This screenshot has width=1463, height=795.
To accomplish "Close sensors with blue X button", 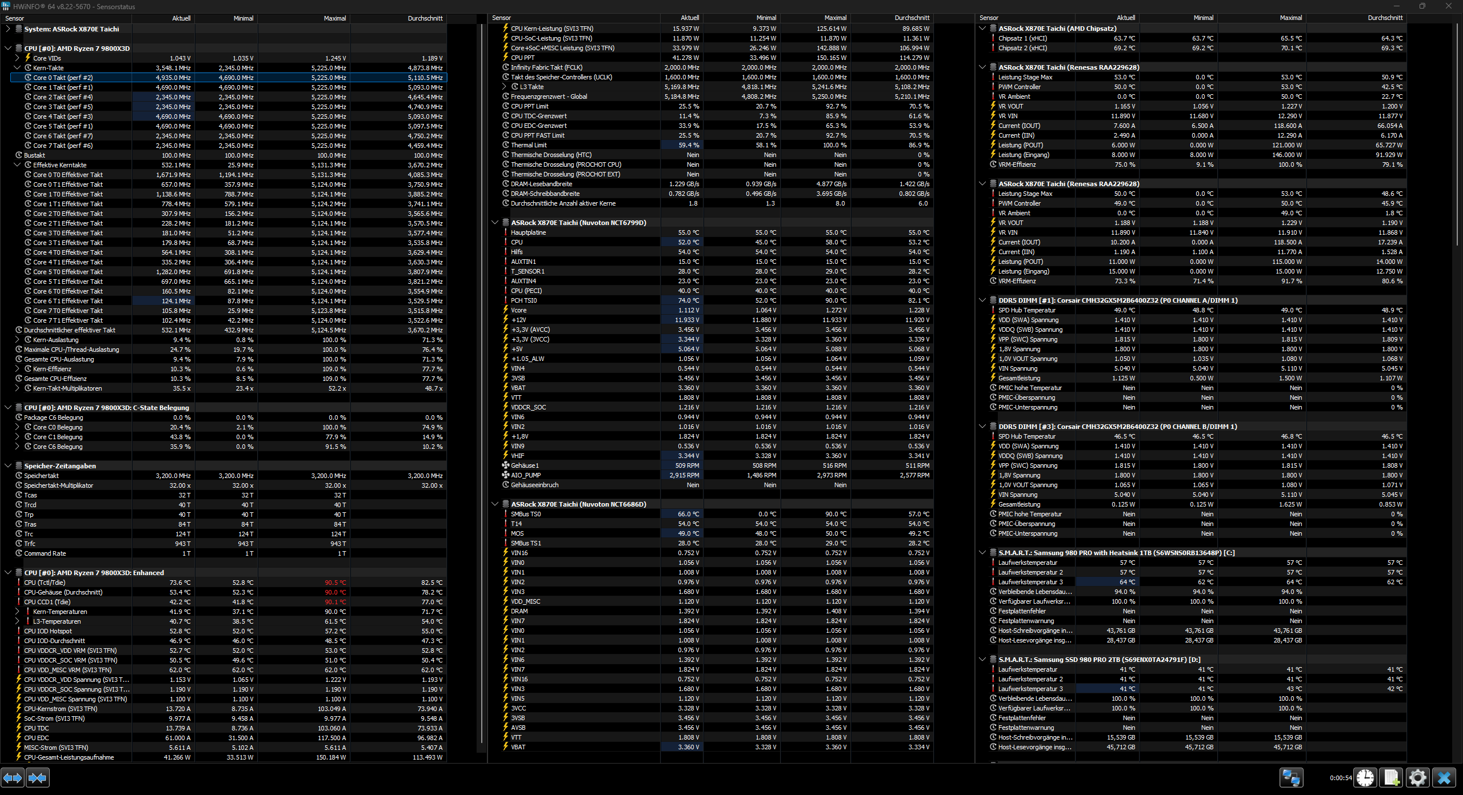I will coord(1444,777).
